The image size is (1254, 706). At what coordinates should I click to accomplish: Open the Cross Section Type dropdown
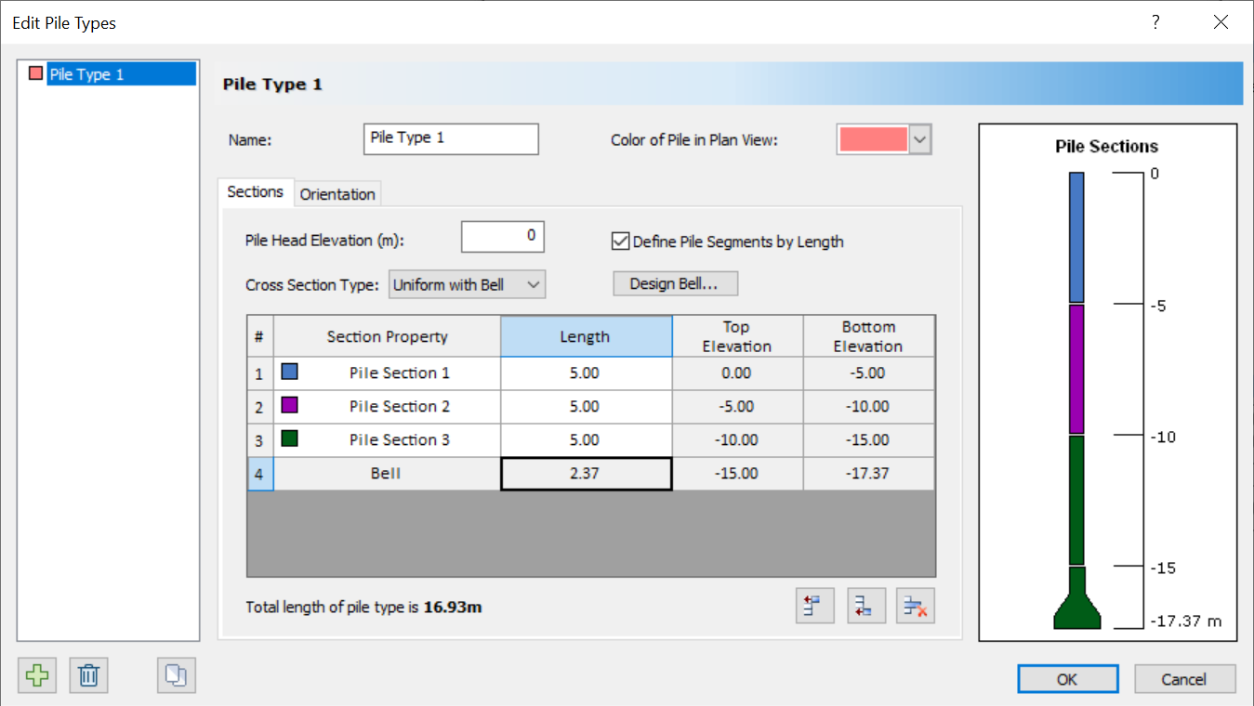tap(467, 285)
